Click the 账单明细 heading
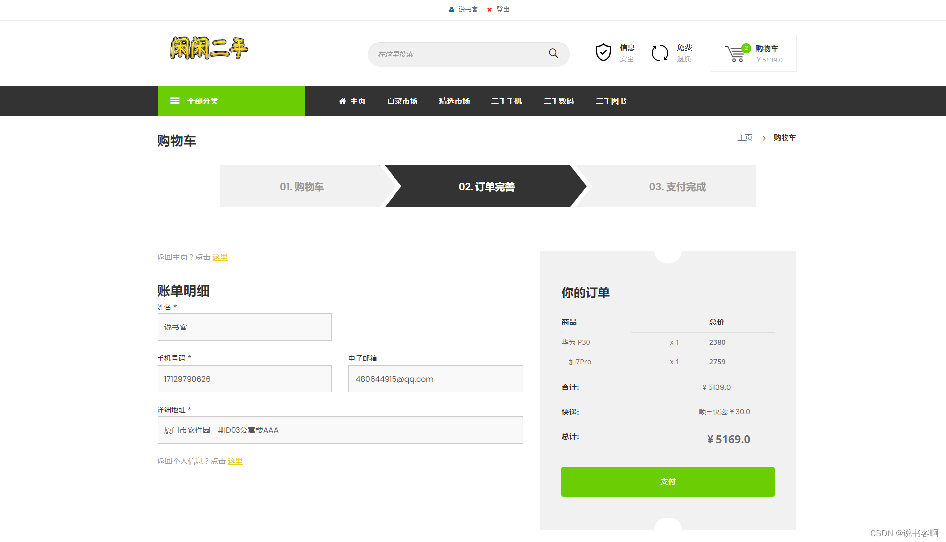The image size is (946, 542). coord(183,291)
